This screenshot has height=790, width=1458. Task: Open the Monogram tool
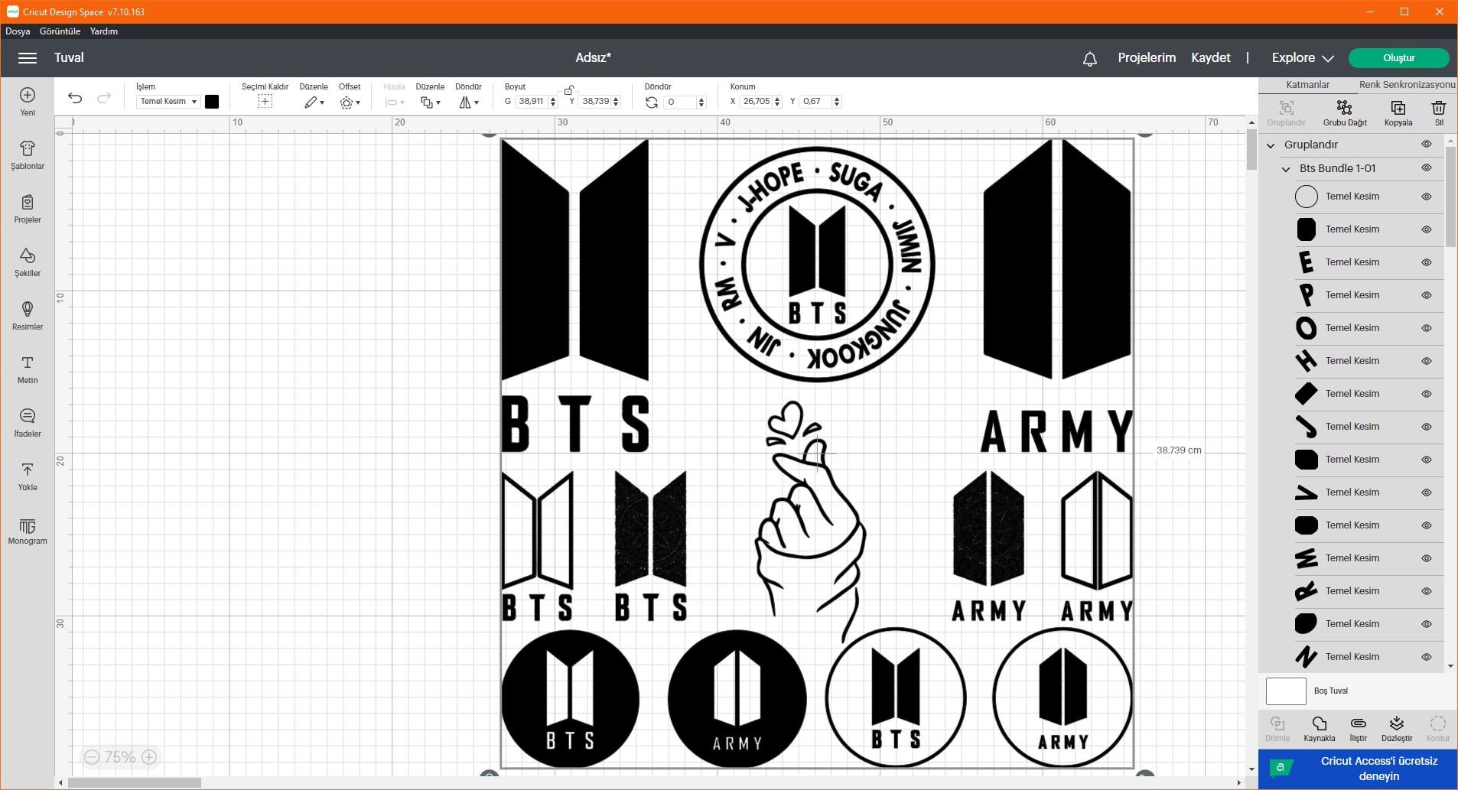coord(27,530)
